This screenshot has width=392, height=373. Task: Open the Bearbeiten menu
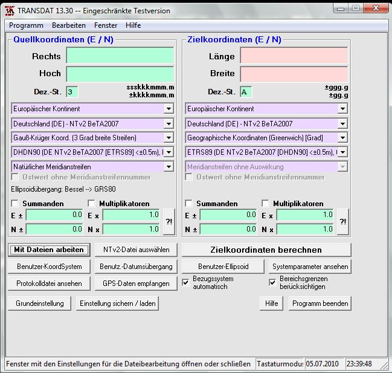coord(69,25)
